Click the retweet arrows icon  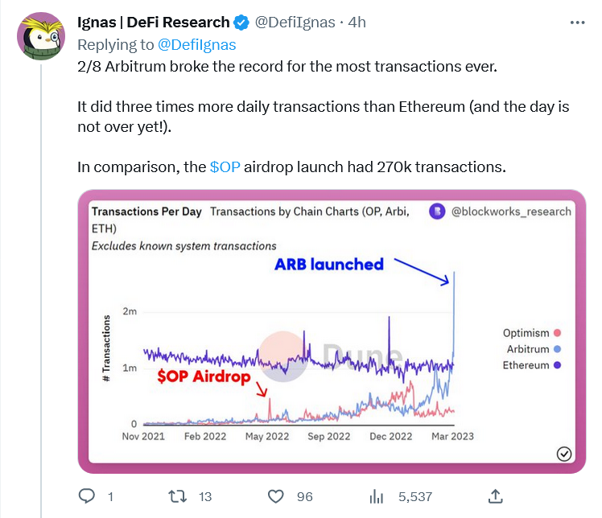177,496
